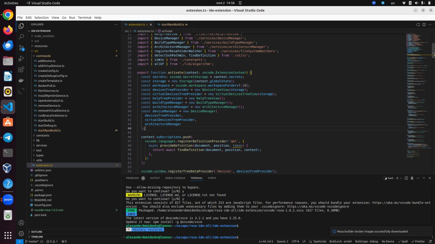
Task: Open the Terminal menu in the menu bar
Action: (84, 18)
